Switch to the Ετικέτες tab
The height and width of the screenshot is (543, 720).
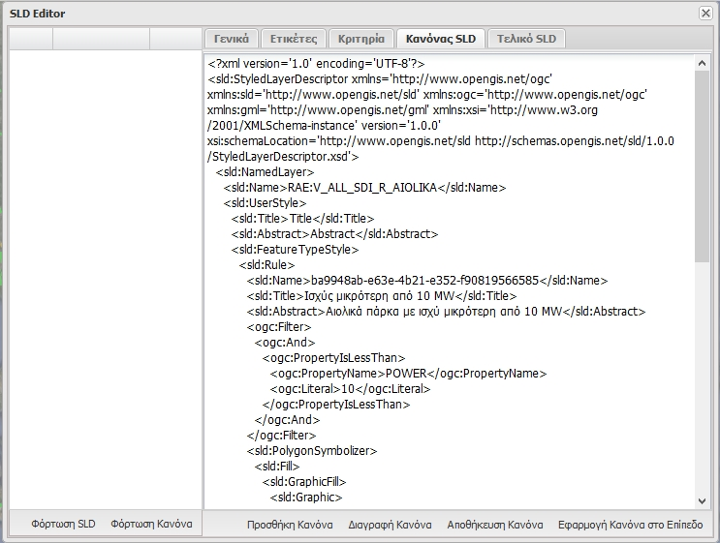(x=292, y=39)
